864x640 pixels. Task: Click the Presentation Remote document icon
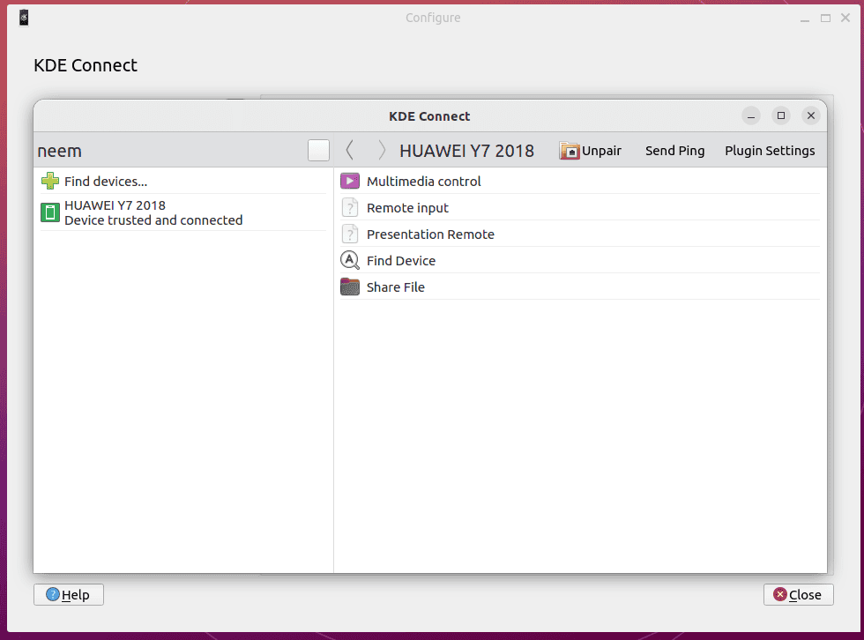click(350, 234)
